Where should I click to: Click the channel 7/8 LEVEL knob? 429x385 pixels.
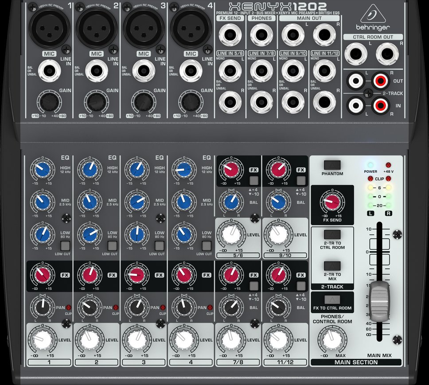coord(231,340)
